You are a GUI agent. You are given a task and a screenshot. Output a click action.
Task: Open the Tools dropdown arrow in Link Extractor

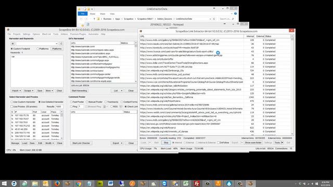(282, 143)
